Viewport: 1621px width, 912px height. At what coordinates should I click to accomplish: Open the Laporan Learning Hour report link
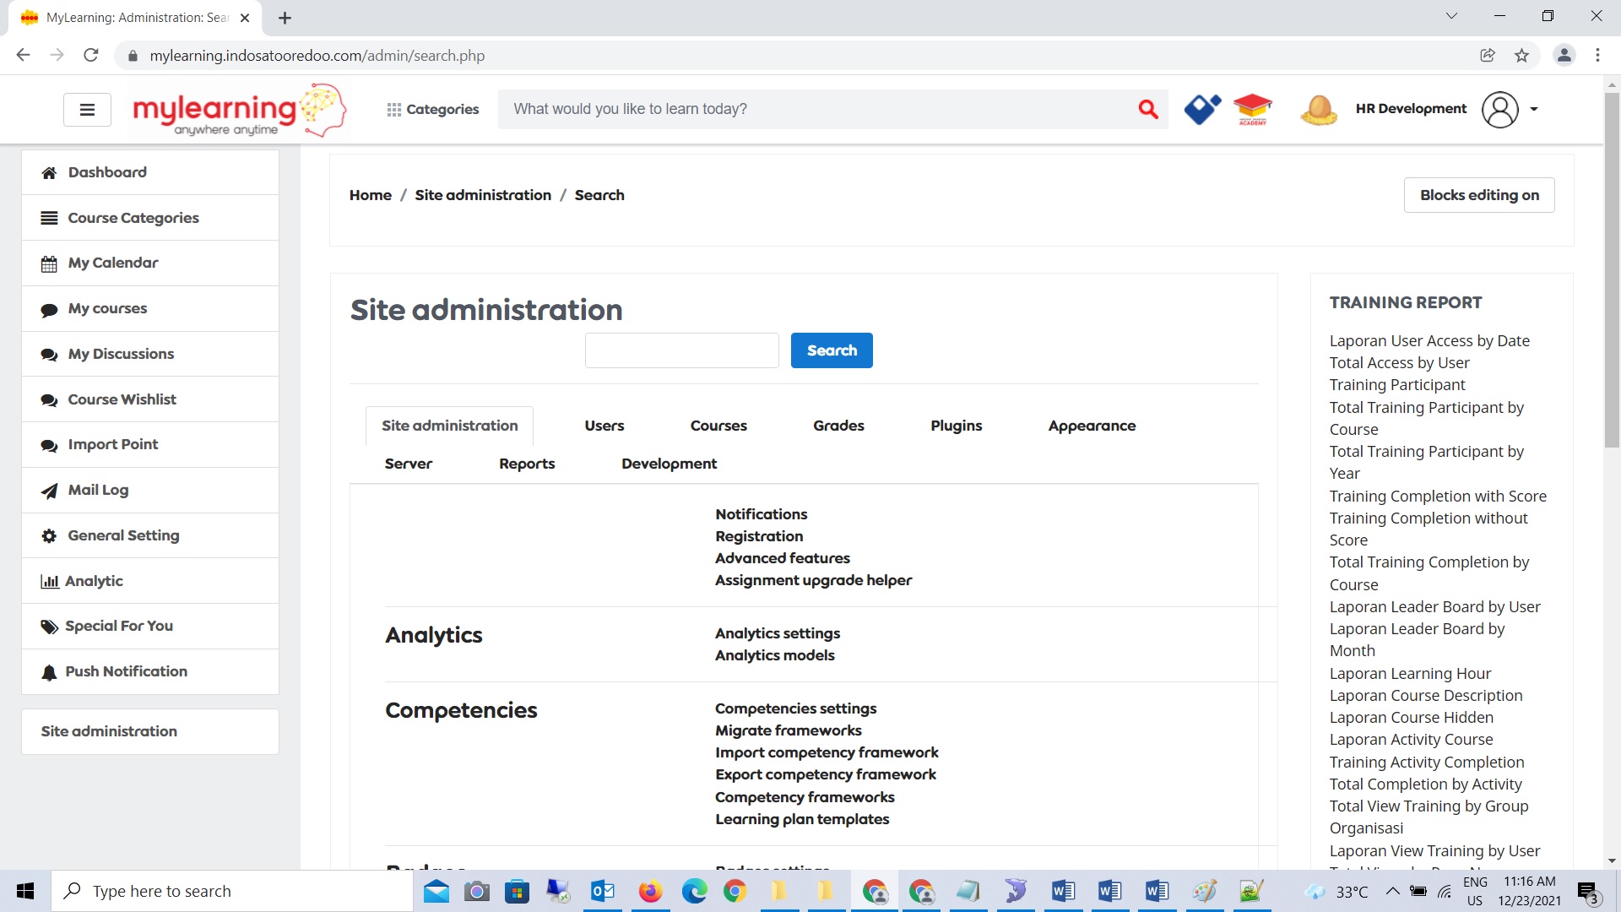click(1410, 673)
